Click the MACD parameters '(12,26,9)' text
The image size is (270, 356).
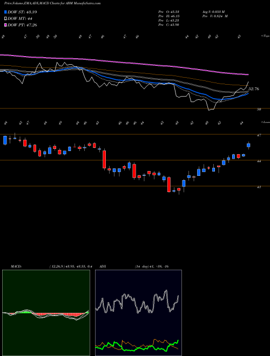tap(56, 266)
